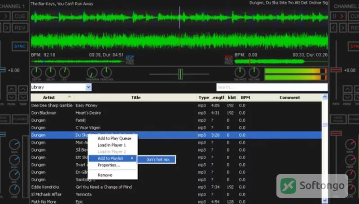Click the master VOLUME knob

(254, 73)
